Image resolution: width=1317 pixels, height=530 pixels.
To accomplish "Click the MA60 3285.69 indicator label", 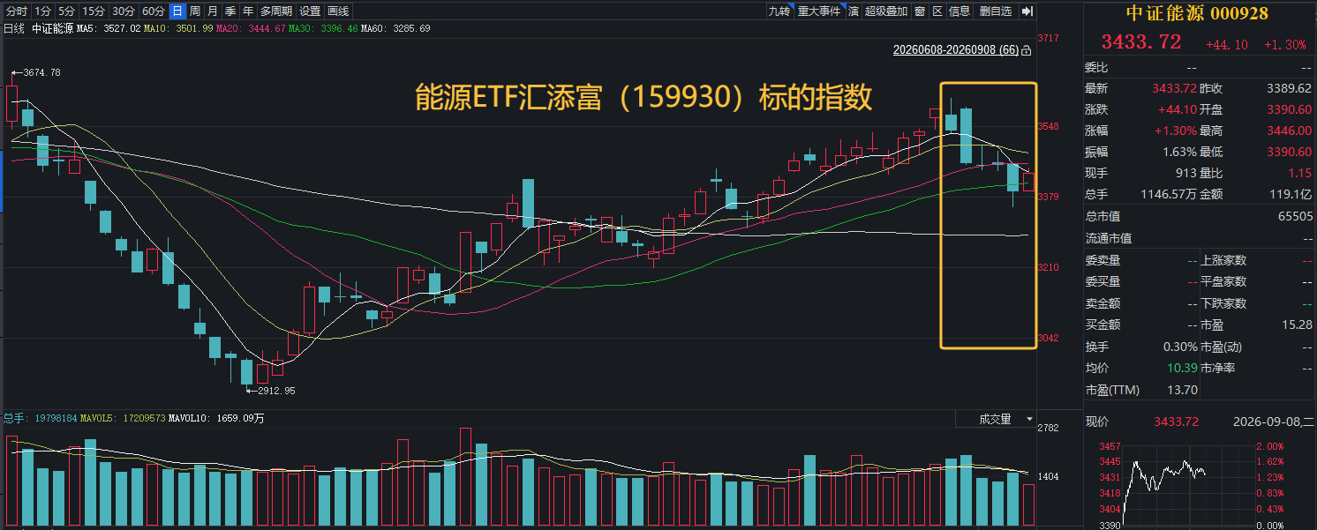I will point(395,28).
